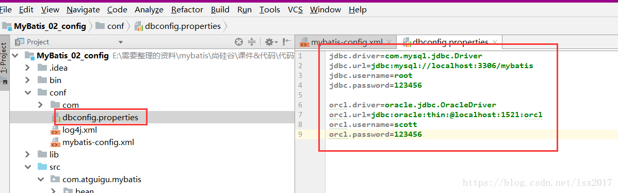Place cursor on orcl.username=scott line
This screenshot has height=193, width=618.
click(x=373, y=124)
